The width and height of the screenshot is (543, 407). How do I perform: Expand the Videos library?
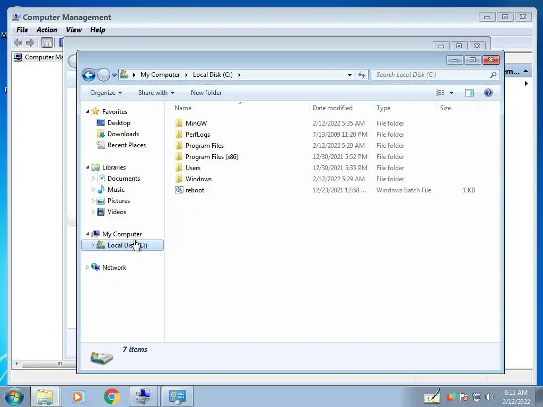[x=93, y=211]
